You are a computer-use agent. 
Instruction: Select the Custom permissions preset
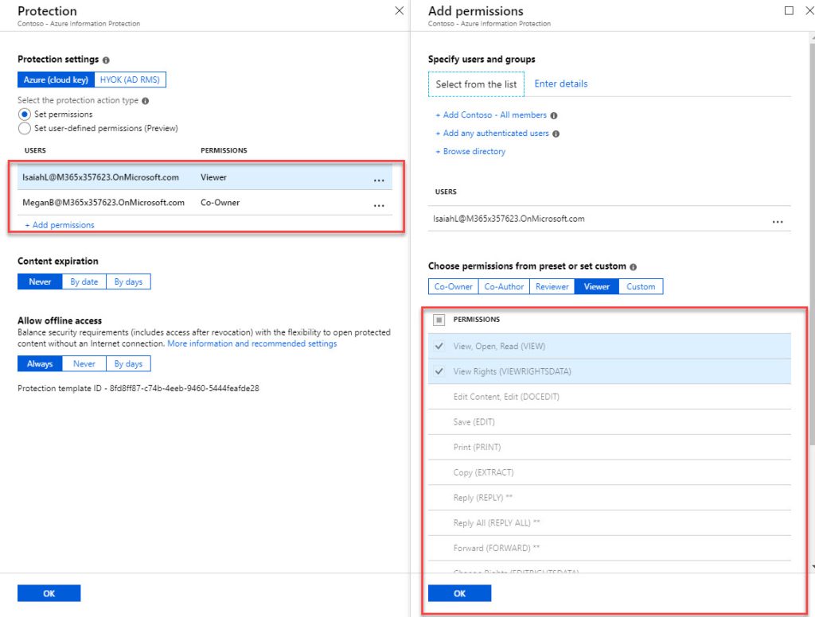[x=641, y=285]
